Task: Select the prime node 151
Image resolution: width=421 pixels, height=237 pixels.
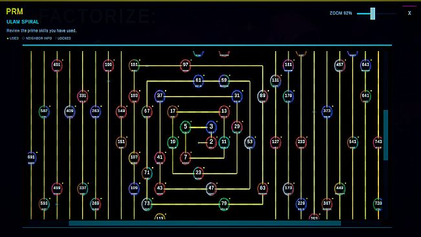Action: click(x=121, y=142)
